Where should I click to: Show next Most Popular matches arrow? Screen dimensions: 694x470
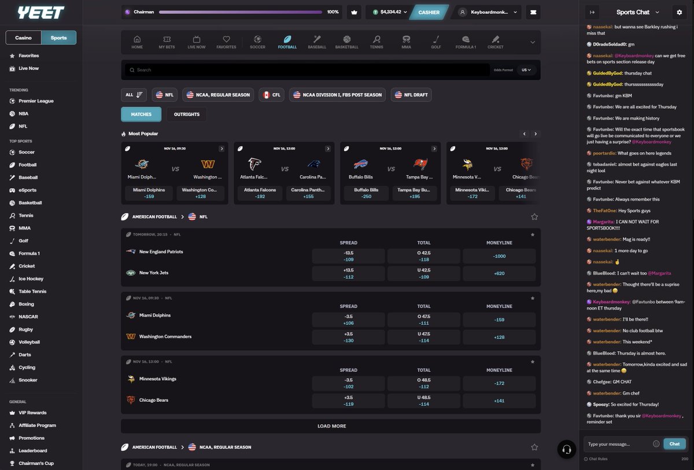click(x=536, y=134)
